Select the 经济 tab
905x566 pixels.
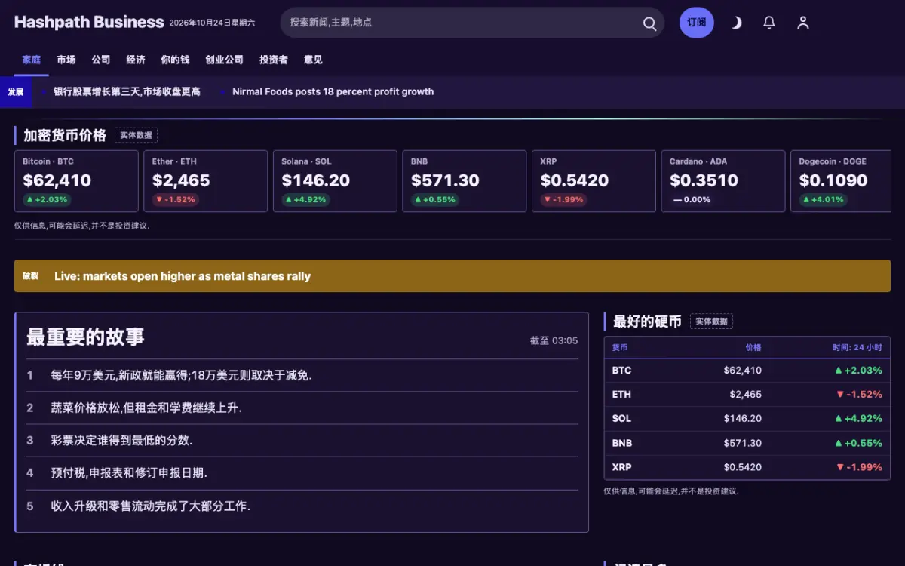[136, 60]
